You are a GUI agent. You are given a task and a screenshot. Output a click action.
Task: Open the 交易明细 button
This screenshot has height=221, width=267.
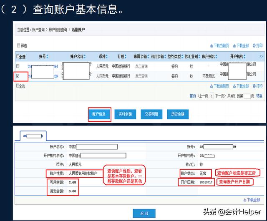[x=151, y=114]
